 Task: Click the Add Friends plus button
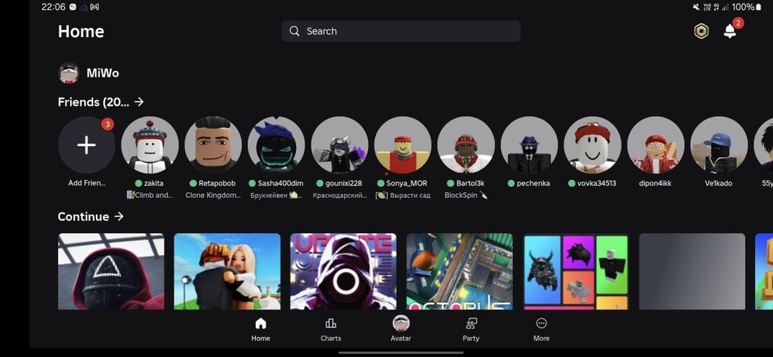87,145
